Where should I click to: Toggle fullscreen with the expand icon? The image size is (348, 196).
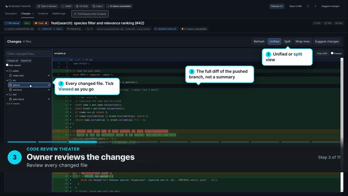(x=308, y=6)
